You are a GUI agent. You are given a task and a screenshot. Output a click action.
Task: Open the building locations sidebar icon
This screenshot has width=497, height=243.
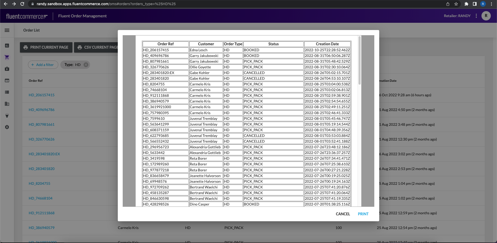pyautogui.click(x=7, y=104)
